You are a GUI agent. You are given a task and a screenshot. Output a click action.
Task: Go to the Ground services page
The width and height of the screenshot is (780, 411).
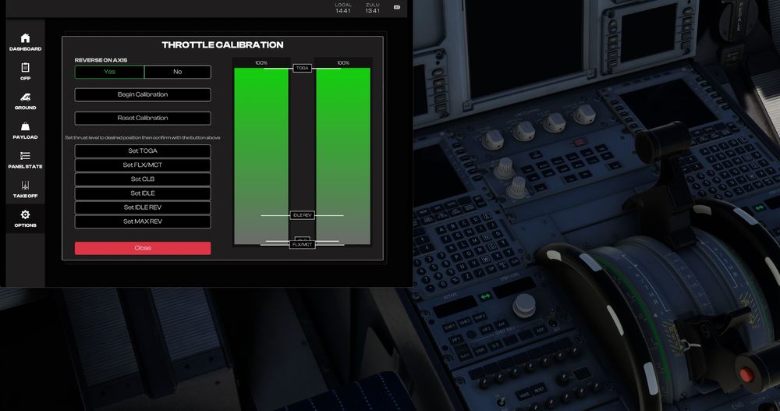pos(25,101)
